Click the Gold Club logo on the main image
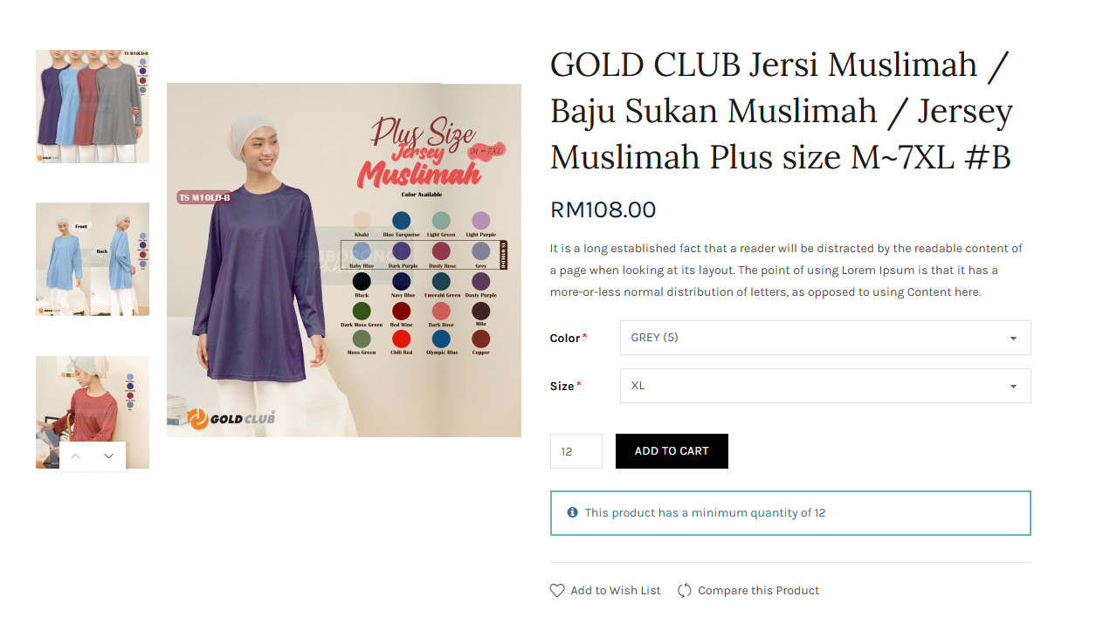This screenshot has height=617, width=1103. pyautogui.click(x=231, y=419)
